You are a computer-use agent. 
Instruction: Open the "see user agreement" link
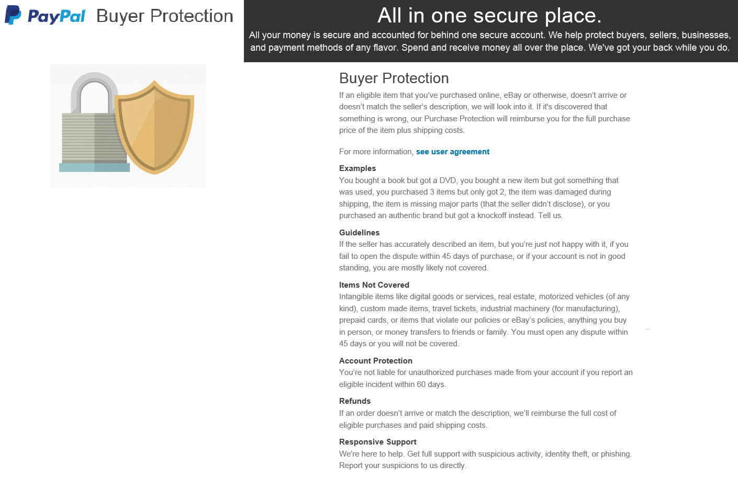453,152
